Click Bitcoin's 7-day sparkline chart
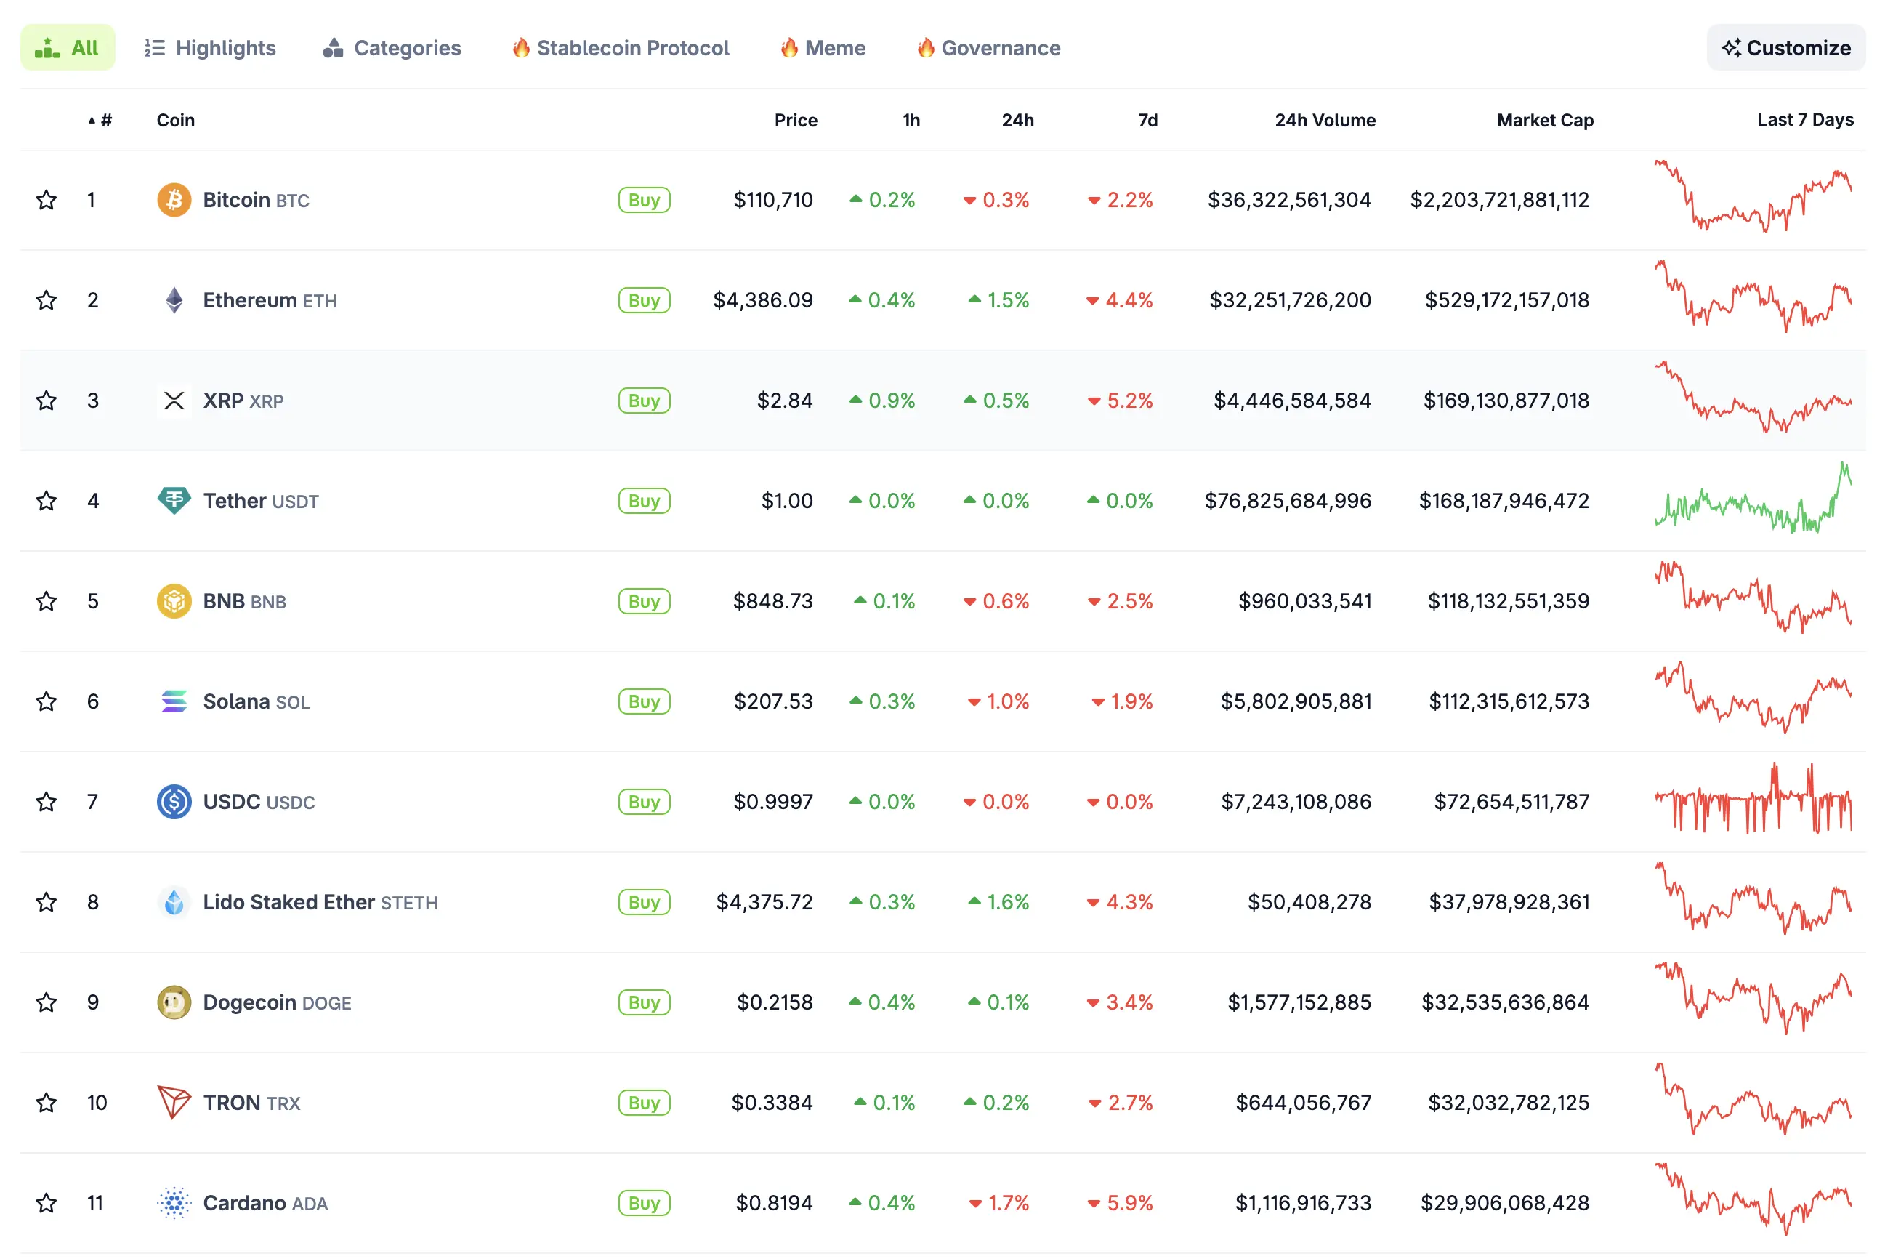 [1752, 200]
